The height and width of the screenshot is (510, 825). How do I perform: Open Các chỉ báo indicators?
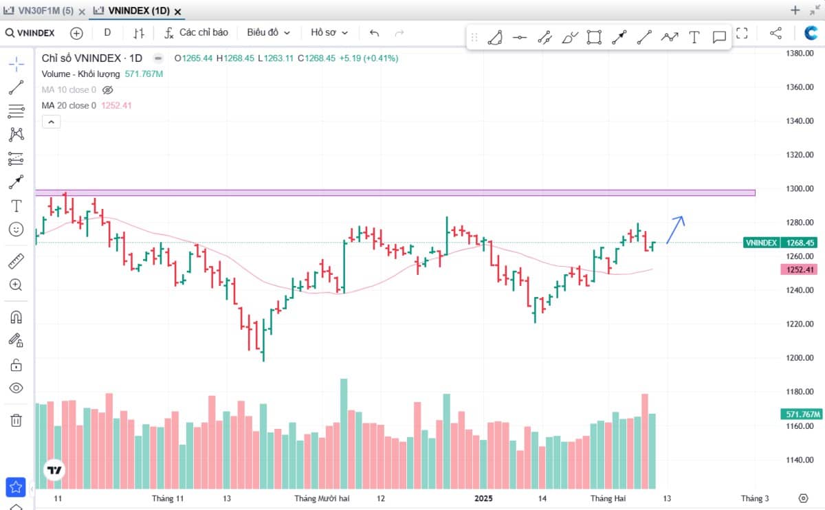tap(196, 32)
